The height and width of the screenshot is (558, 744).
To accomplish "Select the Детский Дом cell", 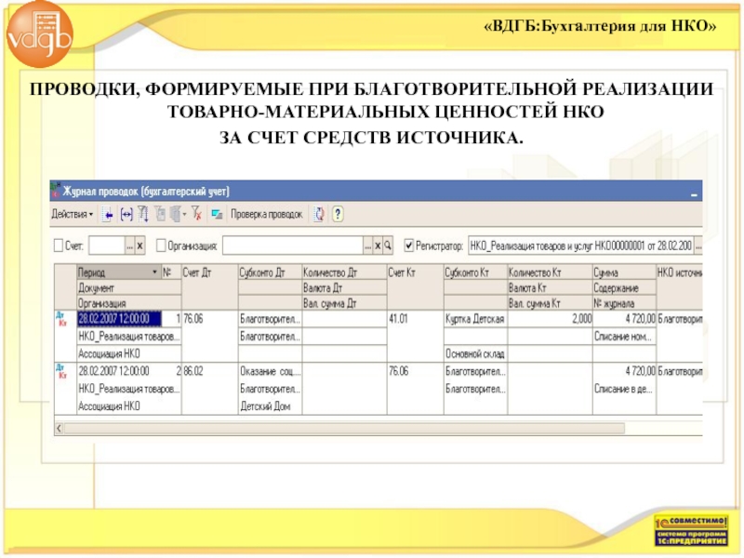I will point(270,406).
